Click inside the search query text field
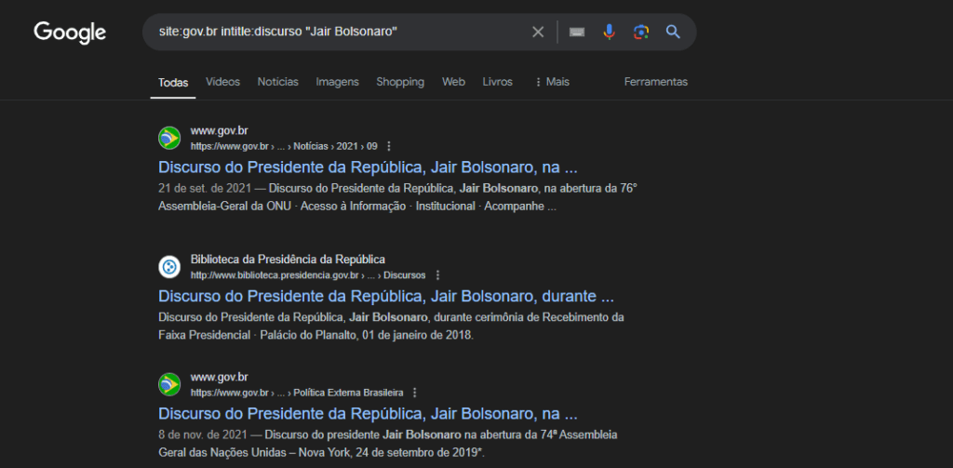953x468 pixels. (x=335, y=33)
